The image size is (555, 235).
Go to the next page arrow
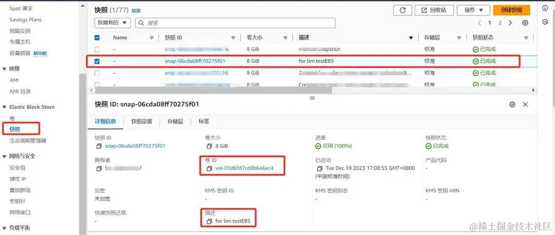[x=510, y=23]
